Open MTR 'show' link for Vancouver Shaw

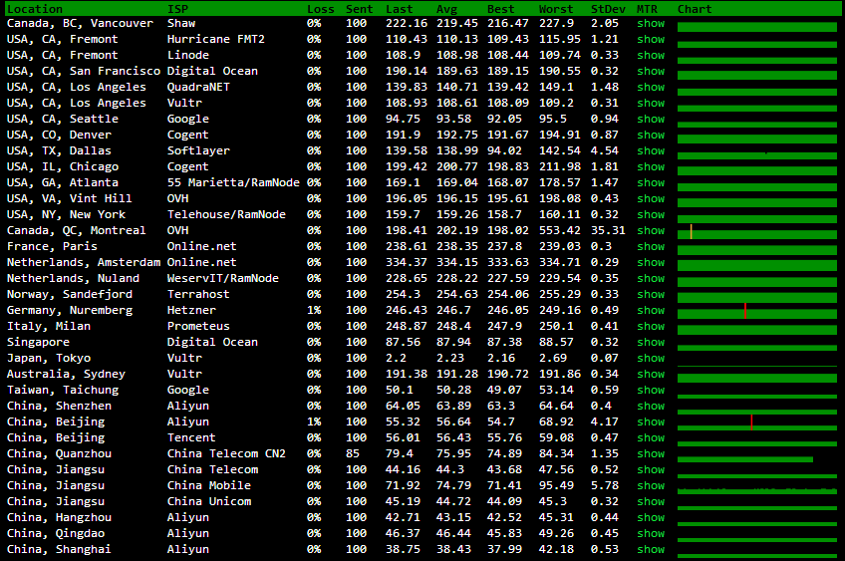coord(651,24)
